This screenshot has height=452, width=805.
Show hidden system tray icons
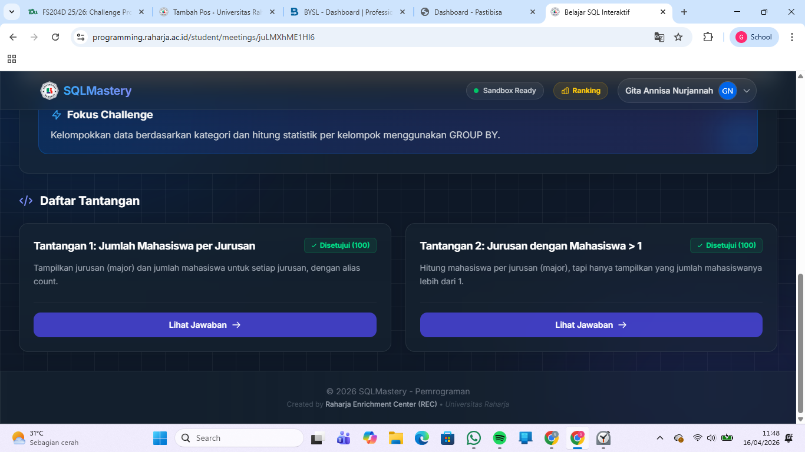point(660,438)
